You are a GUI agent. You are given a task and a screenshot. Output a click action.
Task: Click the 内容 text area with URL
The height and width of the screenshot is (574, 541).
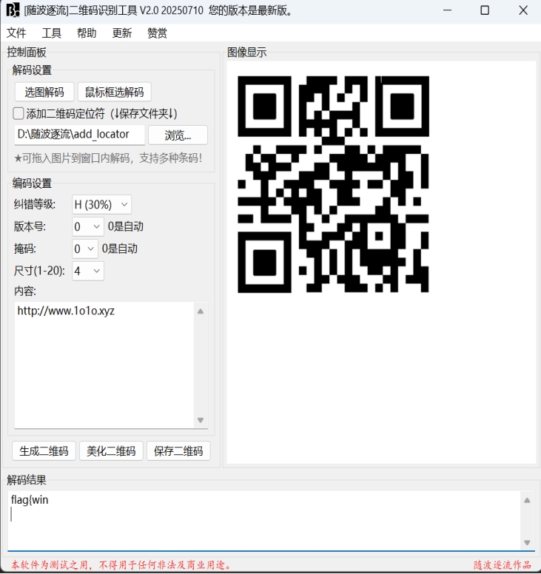104,365
